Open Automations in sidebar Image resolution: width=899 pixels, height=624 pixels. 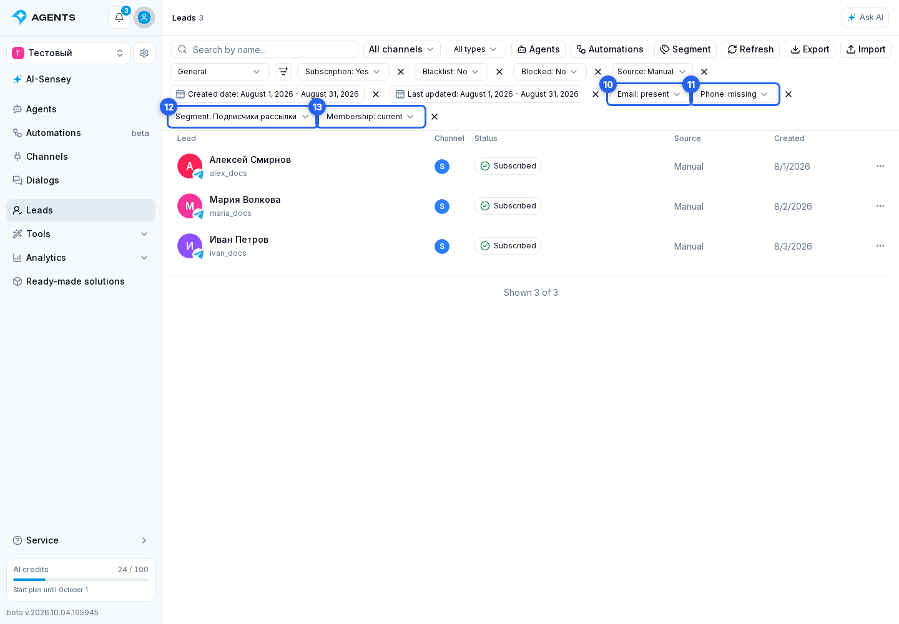81,133
